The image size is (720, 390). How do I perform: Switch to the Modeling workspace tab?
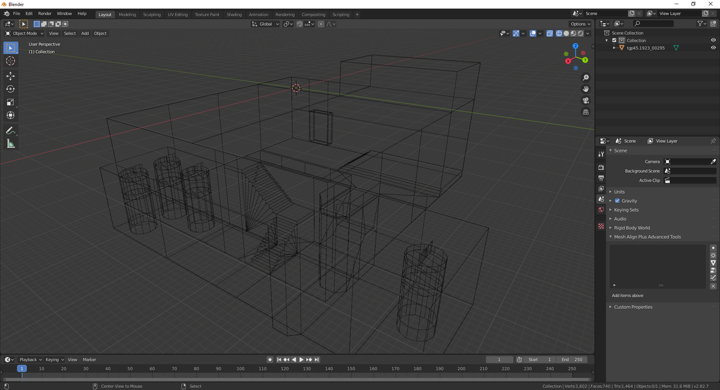(x=127, y=14)
